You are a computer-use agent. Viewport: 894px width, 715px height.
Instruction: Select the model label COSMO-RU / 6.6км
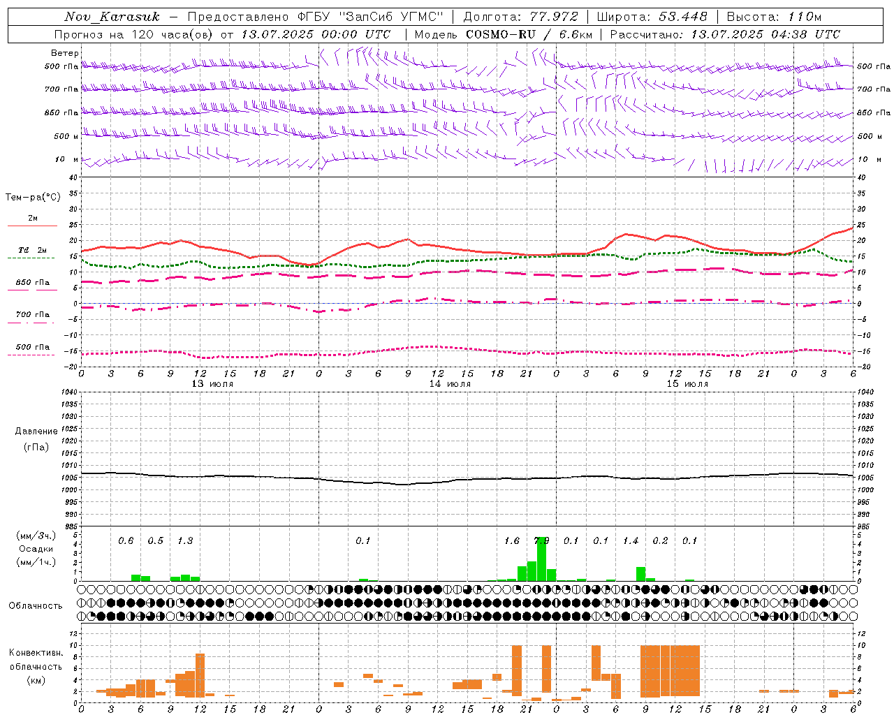[x=504, y=34]
